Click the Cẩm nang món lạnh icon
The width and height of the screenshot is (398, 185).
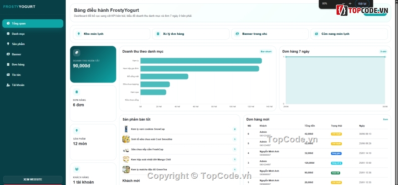316,34
